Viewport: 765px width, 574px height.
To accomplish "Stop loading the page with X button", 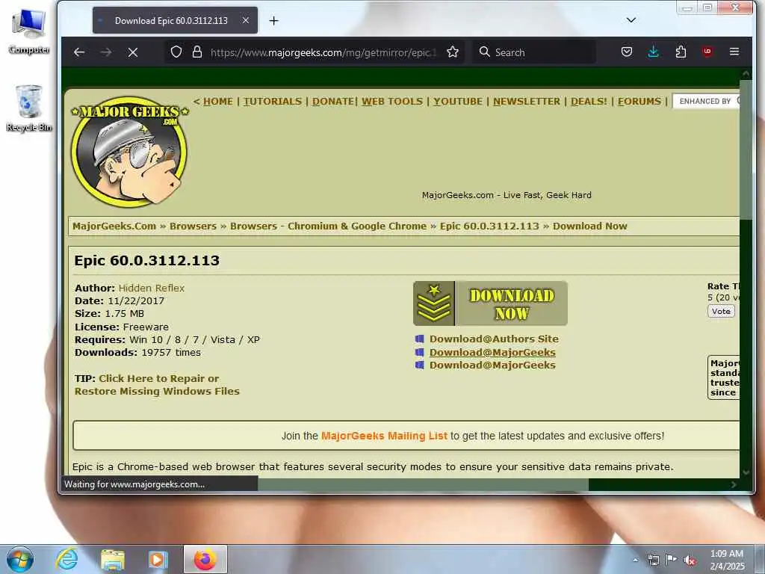I will [133, 52].
